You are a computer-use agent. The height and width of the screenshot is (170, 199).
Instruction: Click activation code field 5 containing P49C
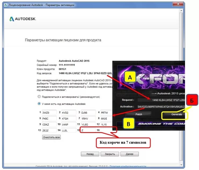pos(49,118)
